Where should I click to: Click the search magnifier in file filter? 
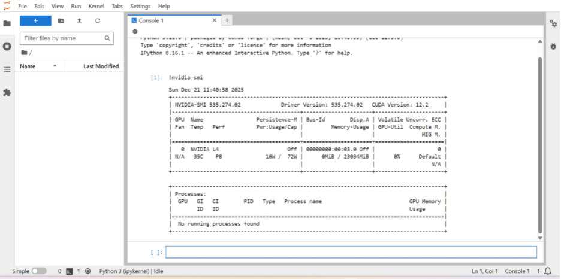click(x=107, y=38)
